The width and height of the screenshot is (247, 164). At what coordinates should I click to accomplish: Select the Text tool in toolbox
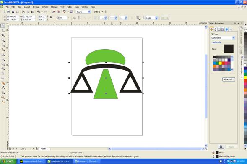(x=3, y=73)
